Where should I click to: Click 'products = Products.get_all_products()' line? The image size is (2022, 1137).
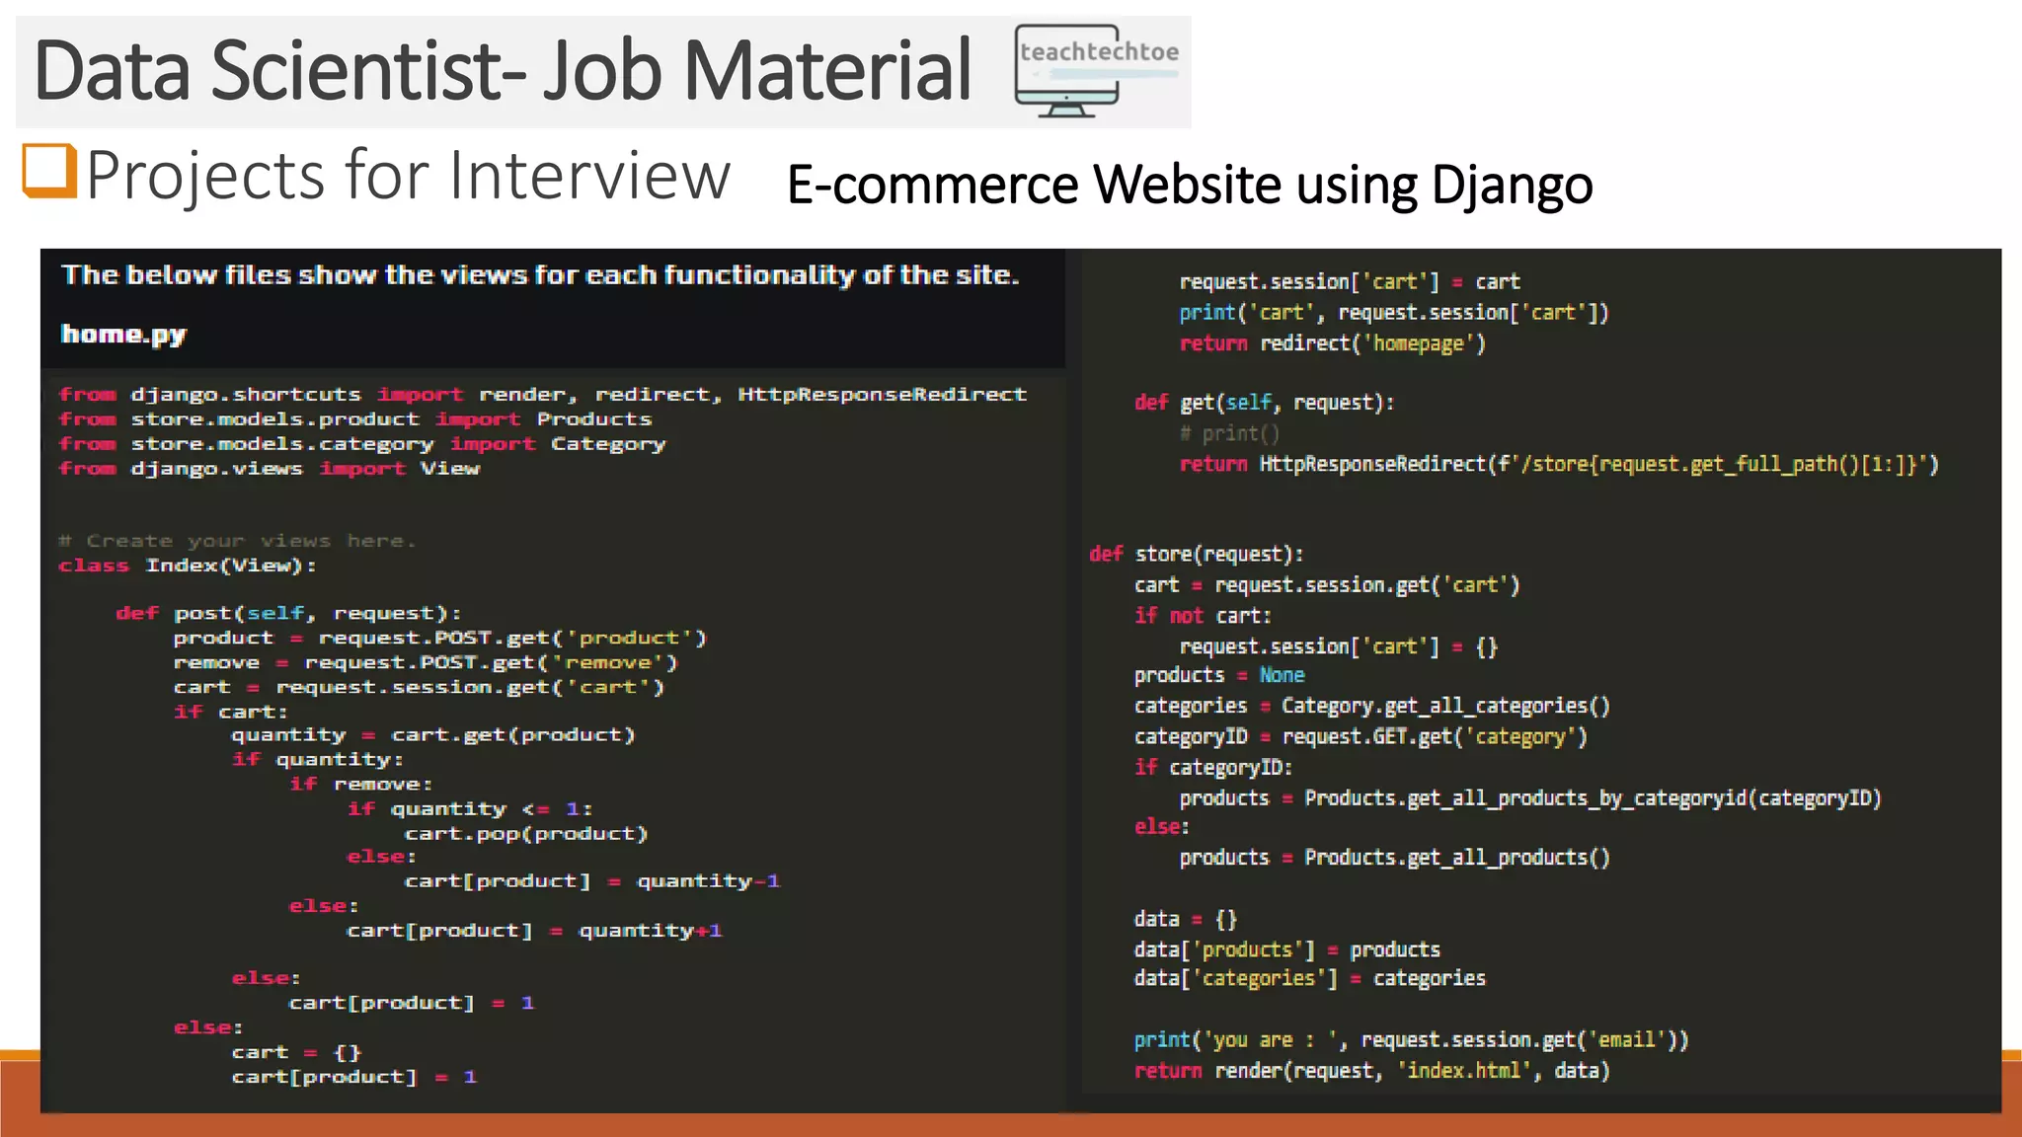pyautogui.click(x=1395, y=858)
